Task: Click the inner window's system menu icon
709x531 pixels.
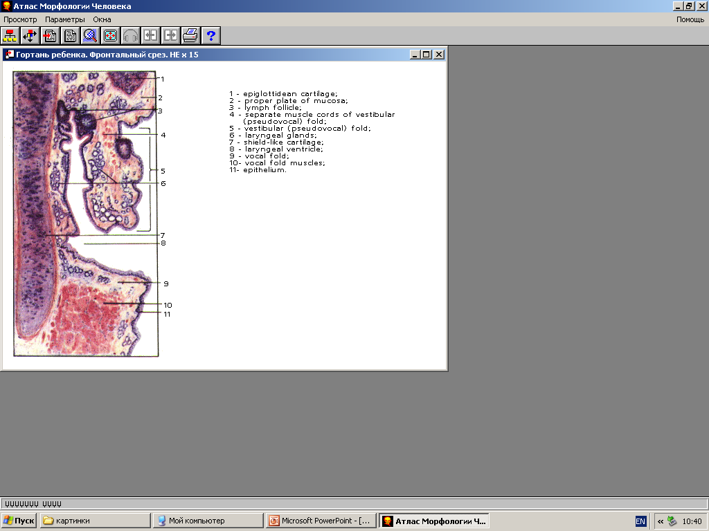Action: click(9, 55)
